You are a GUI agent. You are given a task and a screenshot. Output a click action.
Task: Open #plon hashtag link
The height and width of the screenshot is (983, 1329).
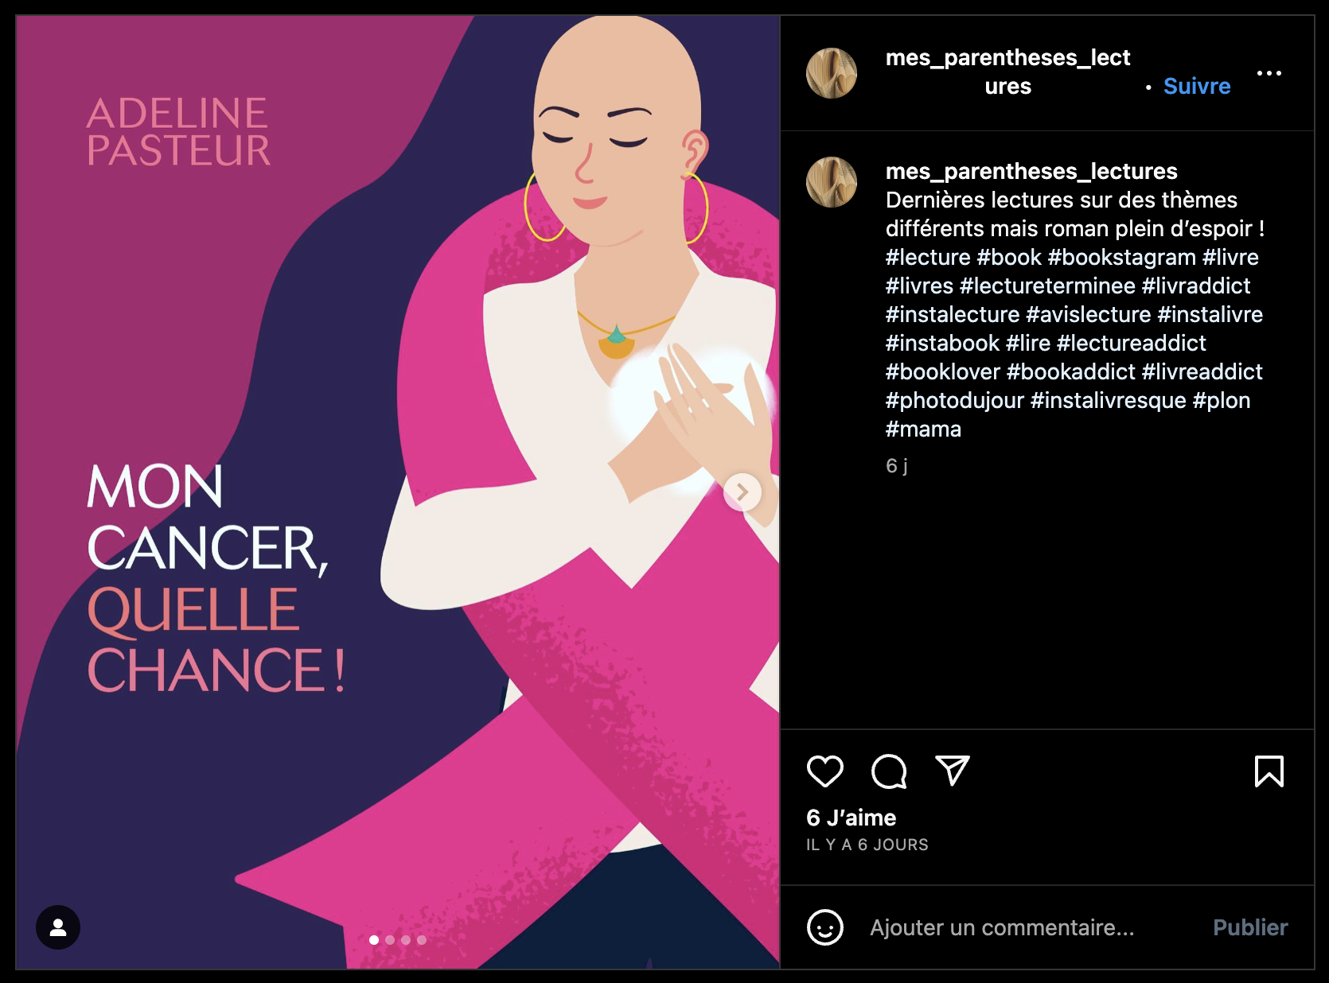(1221, 400)
